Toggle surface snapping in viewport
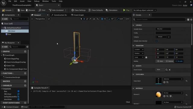 [94, 19]
